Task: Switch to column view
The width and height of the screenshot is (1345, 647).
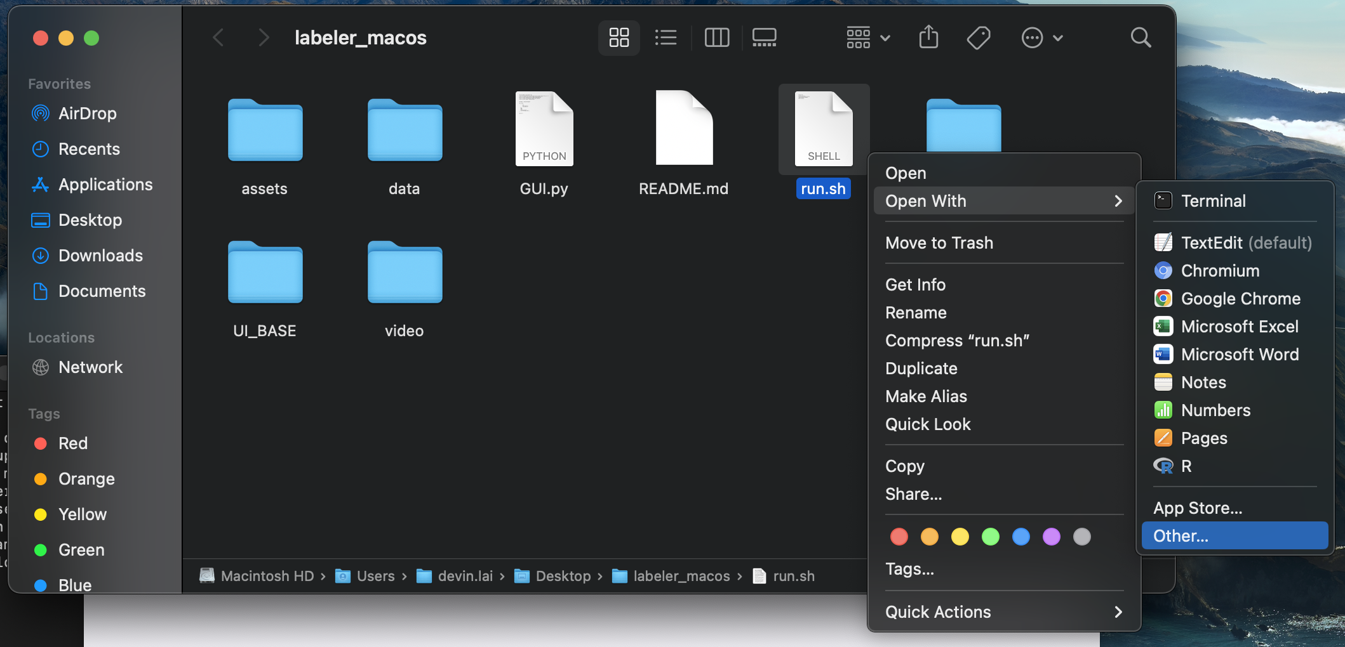Action: (x=716, y=37)
